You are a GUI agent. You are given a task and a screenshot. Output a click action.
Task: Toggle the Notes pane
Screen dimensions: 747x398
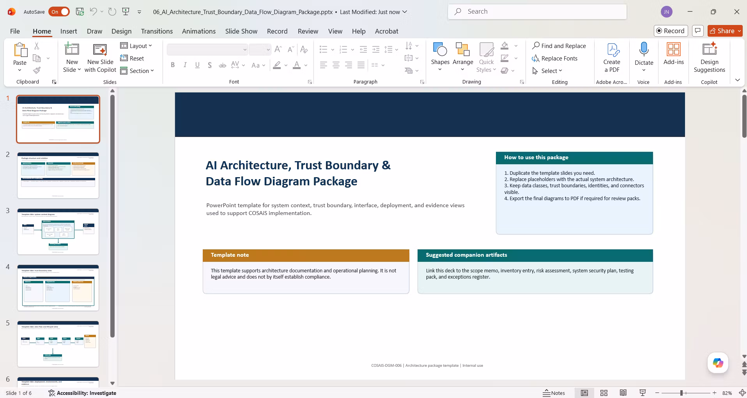(554, 393)
